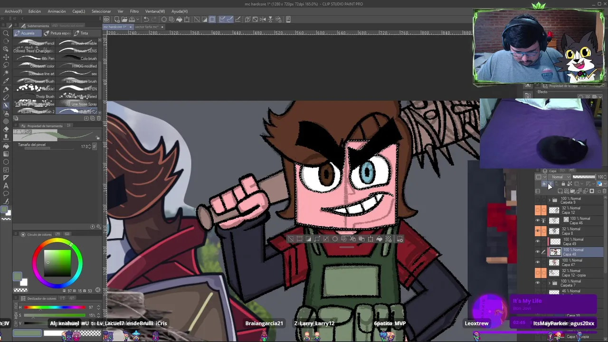Select the Line Noise Spray brush
This screenshot has width=608, height=342.
coord(77,104)
